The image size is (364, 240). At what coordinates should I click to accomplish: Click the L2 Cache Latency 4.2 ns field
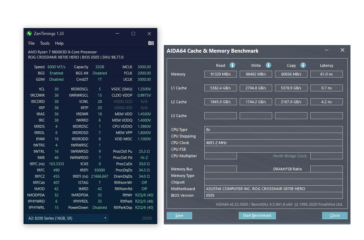[326, 102]
